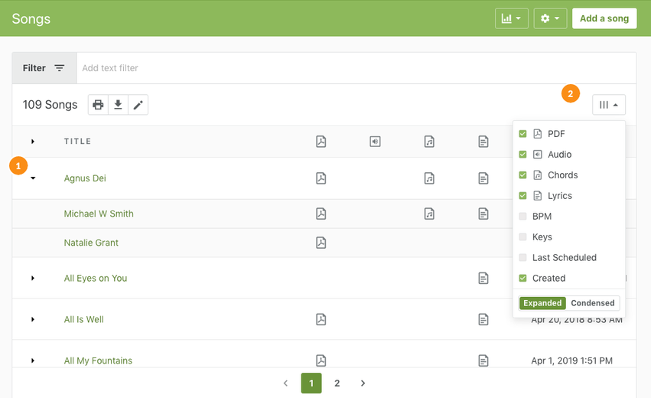This screenshot has height=398, width=651.
Task: Select page 1 in pagination
Action: coord(311,383)
